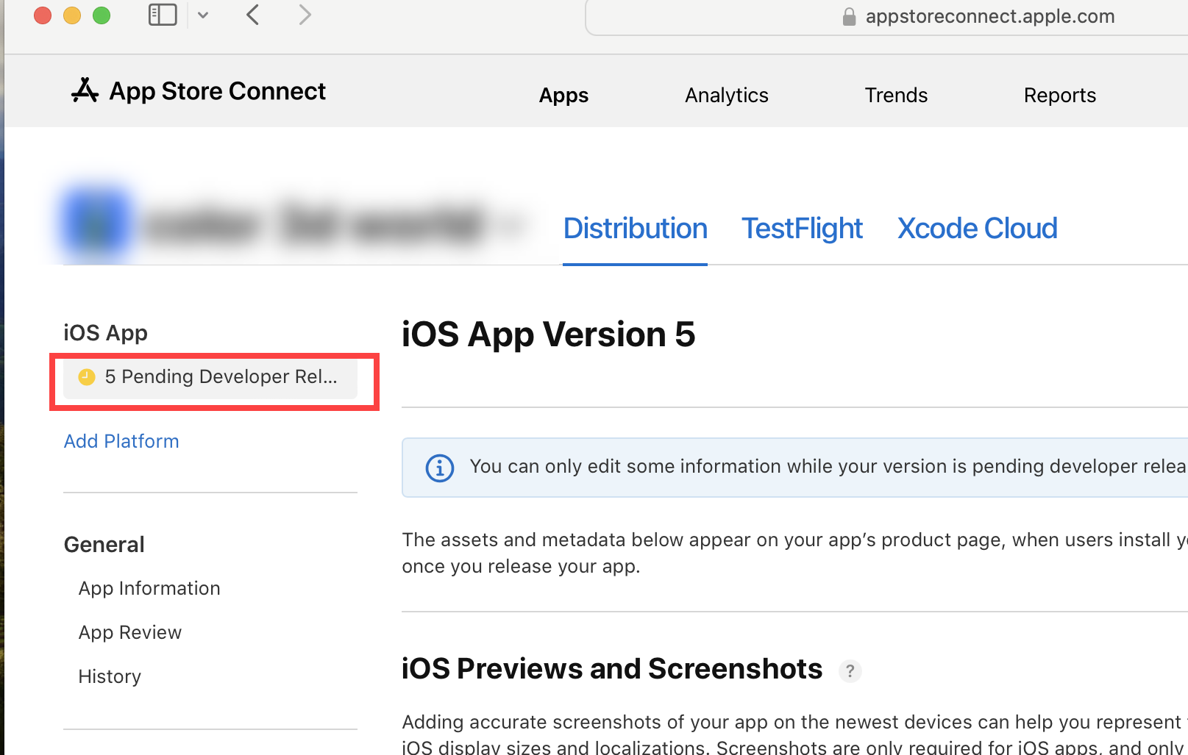Open the sidebar options dropdown chevron

click(203, 15)
